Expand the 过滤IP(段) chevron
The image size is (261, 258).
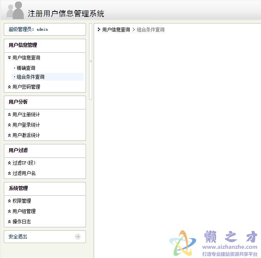point(9,163)
